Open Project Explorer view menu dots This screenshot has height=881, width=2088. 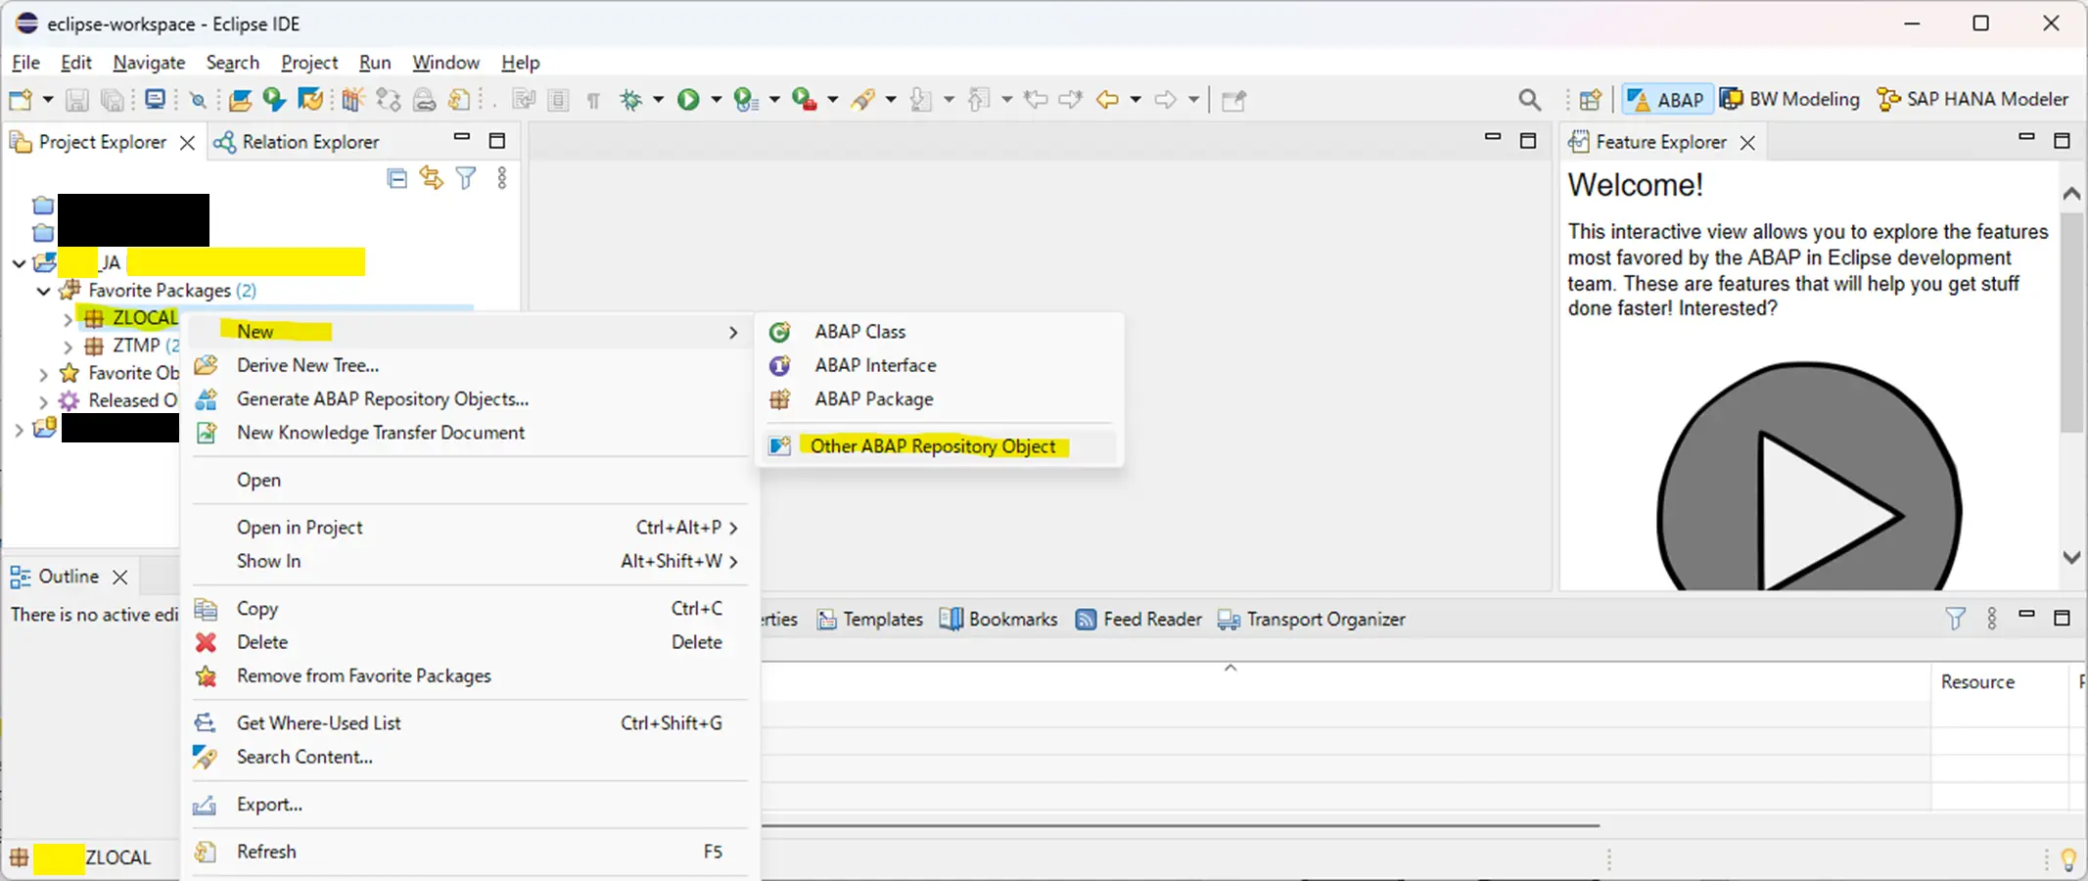point(502,178)
